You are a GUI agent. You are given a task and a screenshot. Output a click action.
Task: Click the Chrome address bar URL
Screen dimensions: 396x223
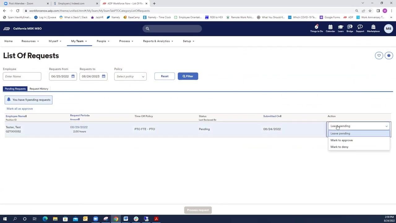click(x=89, y=11)
